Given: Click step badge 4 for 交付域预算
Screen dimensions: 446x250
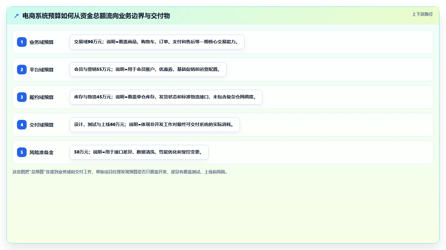Looking at the screenshot, I should pyautogui.click(x=22, y=125).
